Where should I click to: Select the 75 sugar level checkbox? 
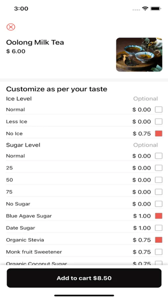tap(158, 192)
